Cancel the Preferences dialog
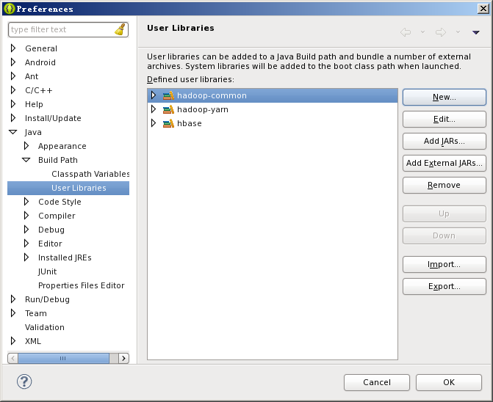Screen dimensions: 493x402 coord(377,382)
